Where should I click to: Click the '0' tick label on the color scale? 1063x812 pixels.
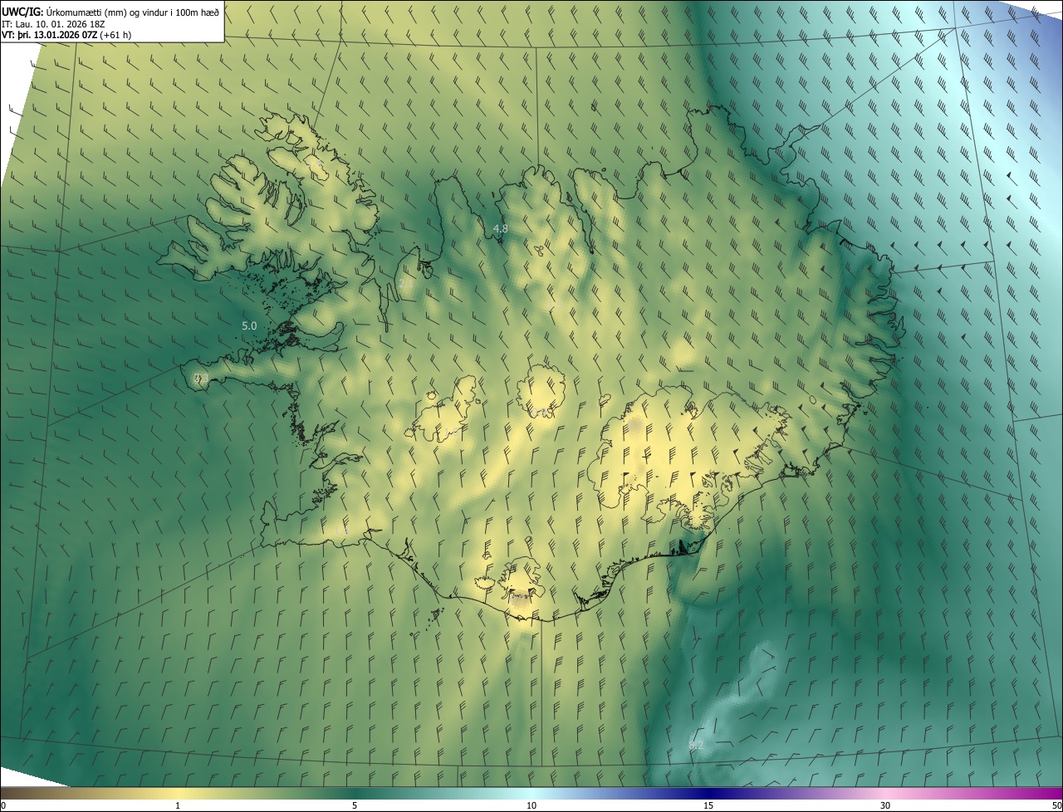point(3,806)
